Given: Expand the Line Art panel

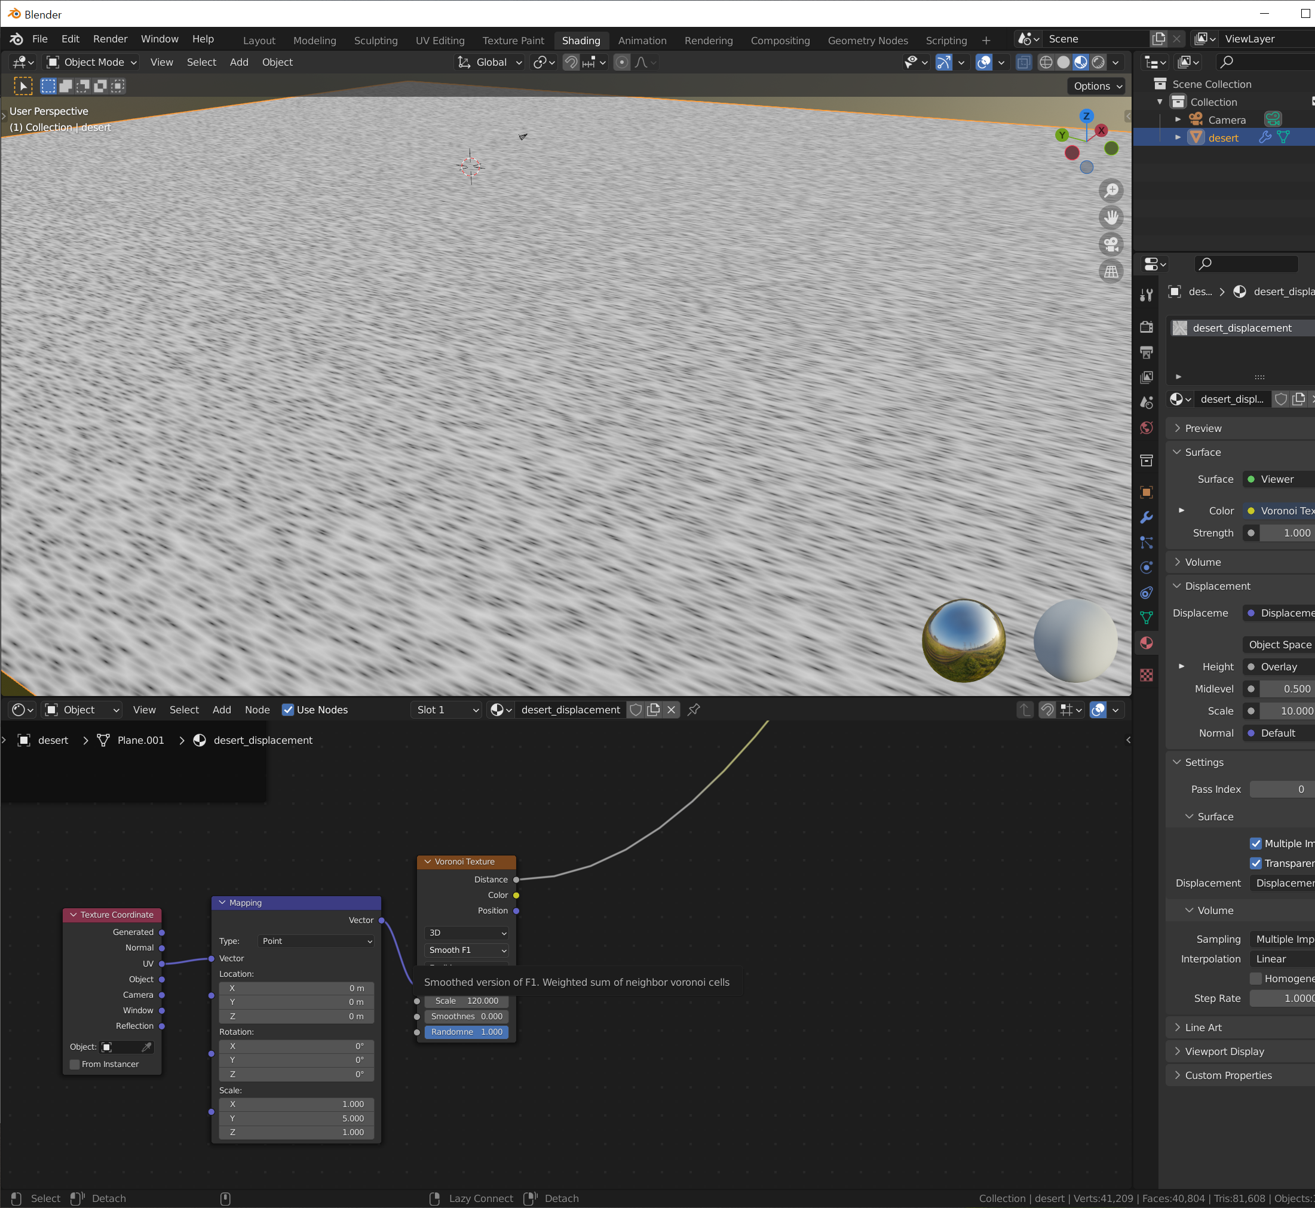Looking at the screenshot, I should coord(1203,1028).
